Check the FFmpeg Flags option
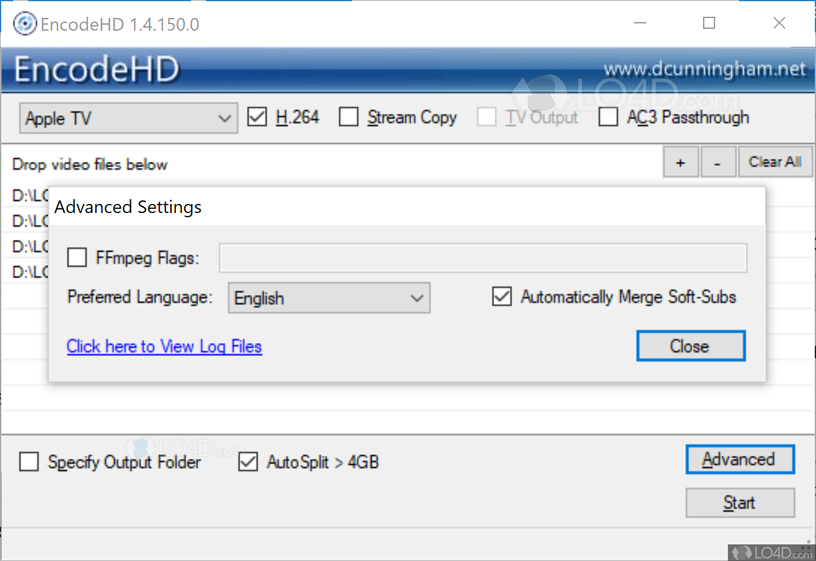 [x=77, y=257]
